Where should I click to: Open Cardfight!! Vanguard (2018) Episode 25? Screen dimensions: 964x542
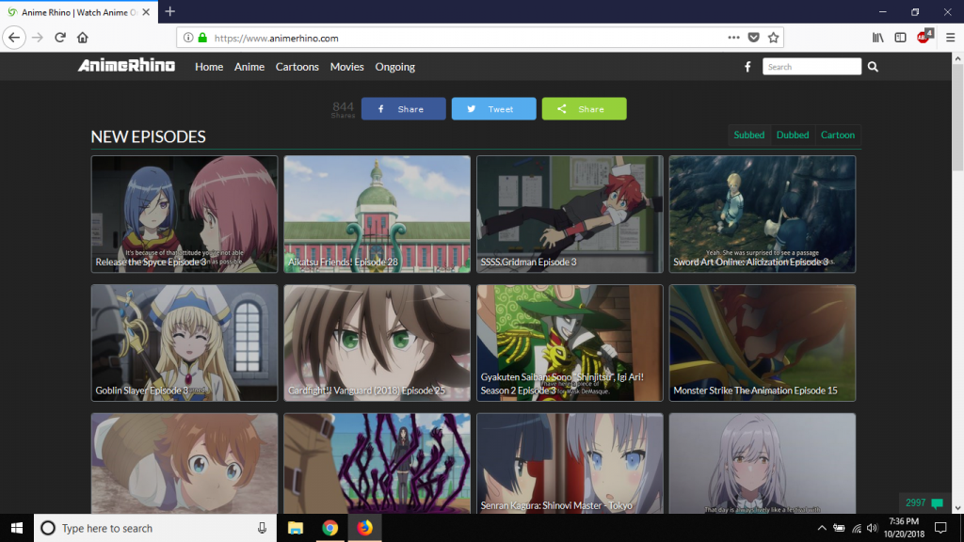[377, 343]
